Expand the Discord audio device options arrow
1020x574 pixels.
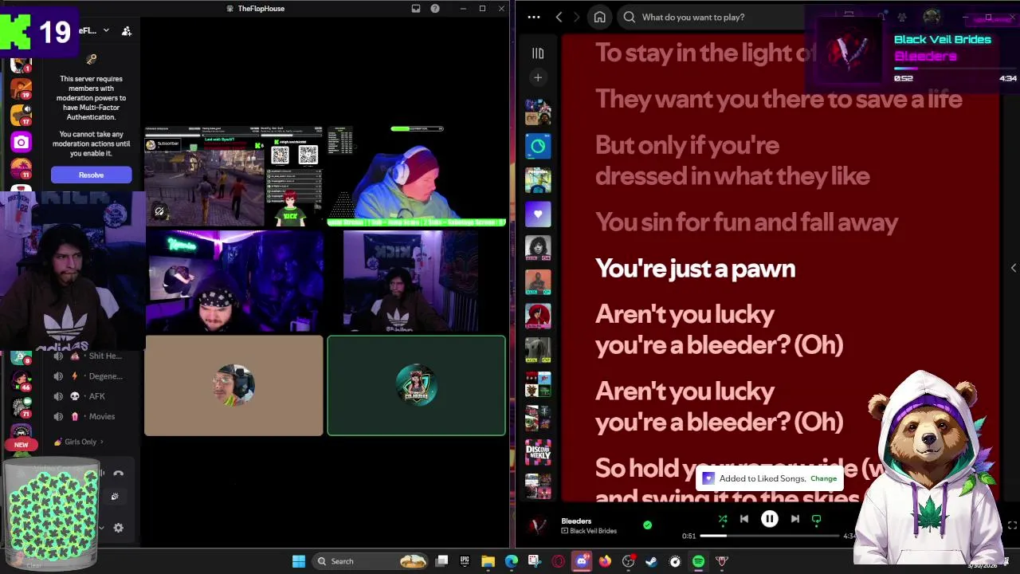[x=101, y=528]
